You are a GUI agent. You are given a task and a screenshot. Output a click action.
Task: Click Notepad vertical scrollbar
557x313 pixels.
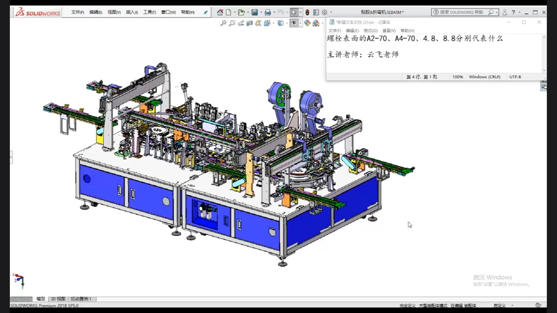544,54
